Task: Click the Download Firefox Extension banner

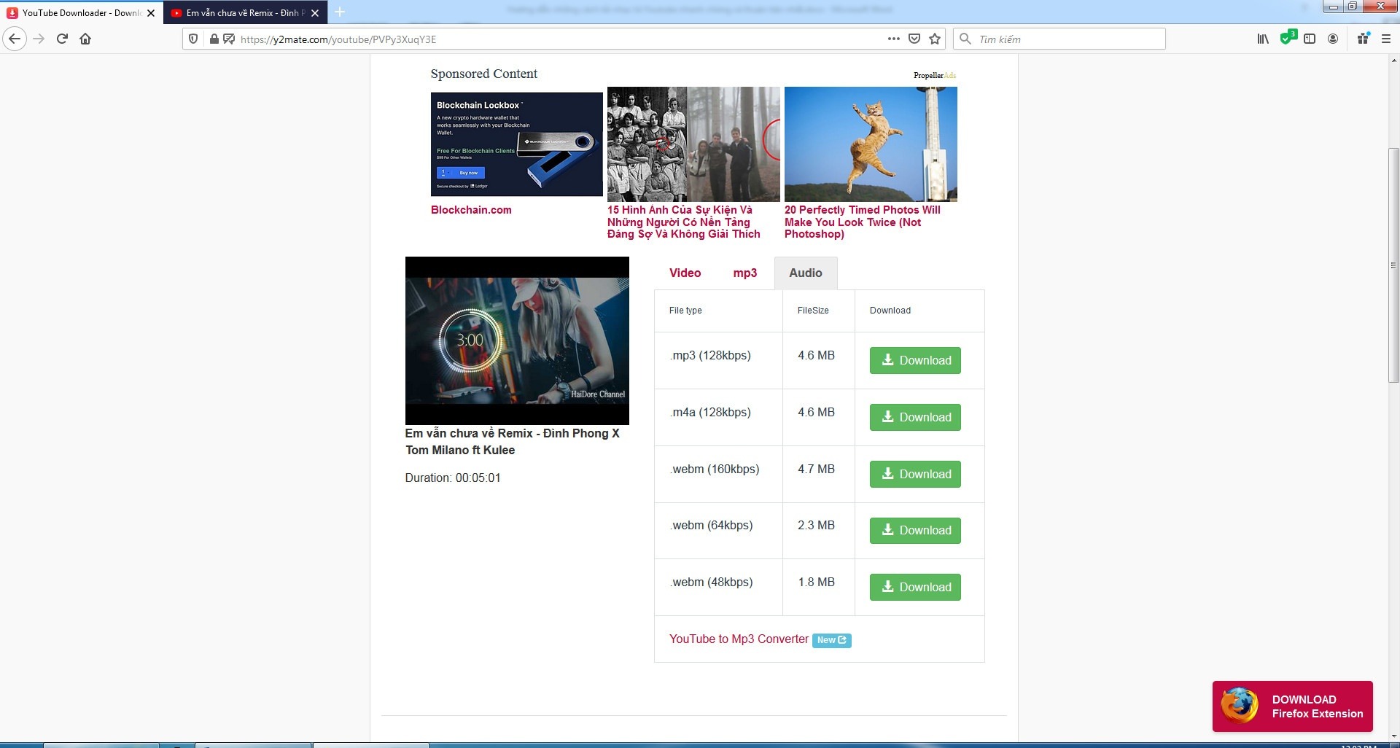Action: click(1292, 706)
